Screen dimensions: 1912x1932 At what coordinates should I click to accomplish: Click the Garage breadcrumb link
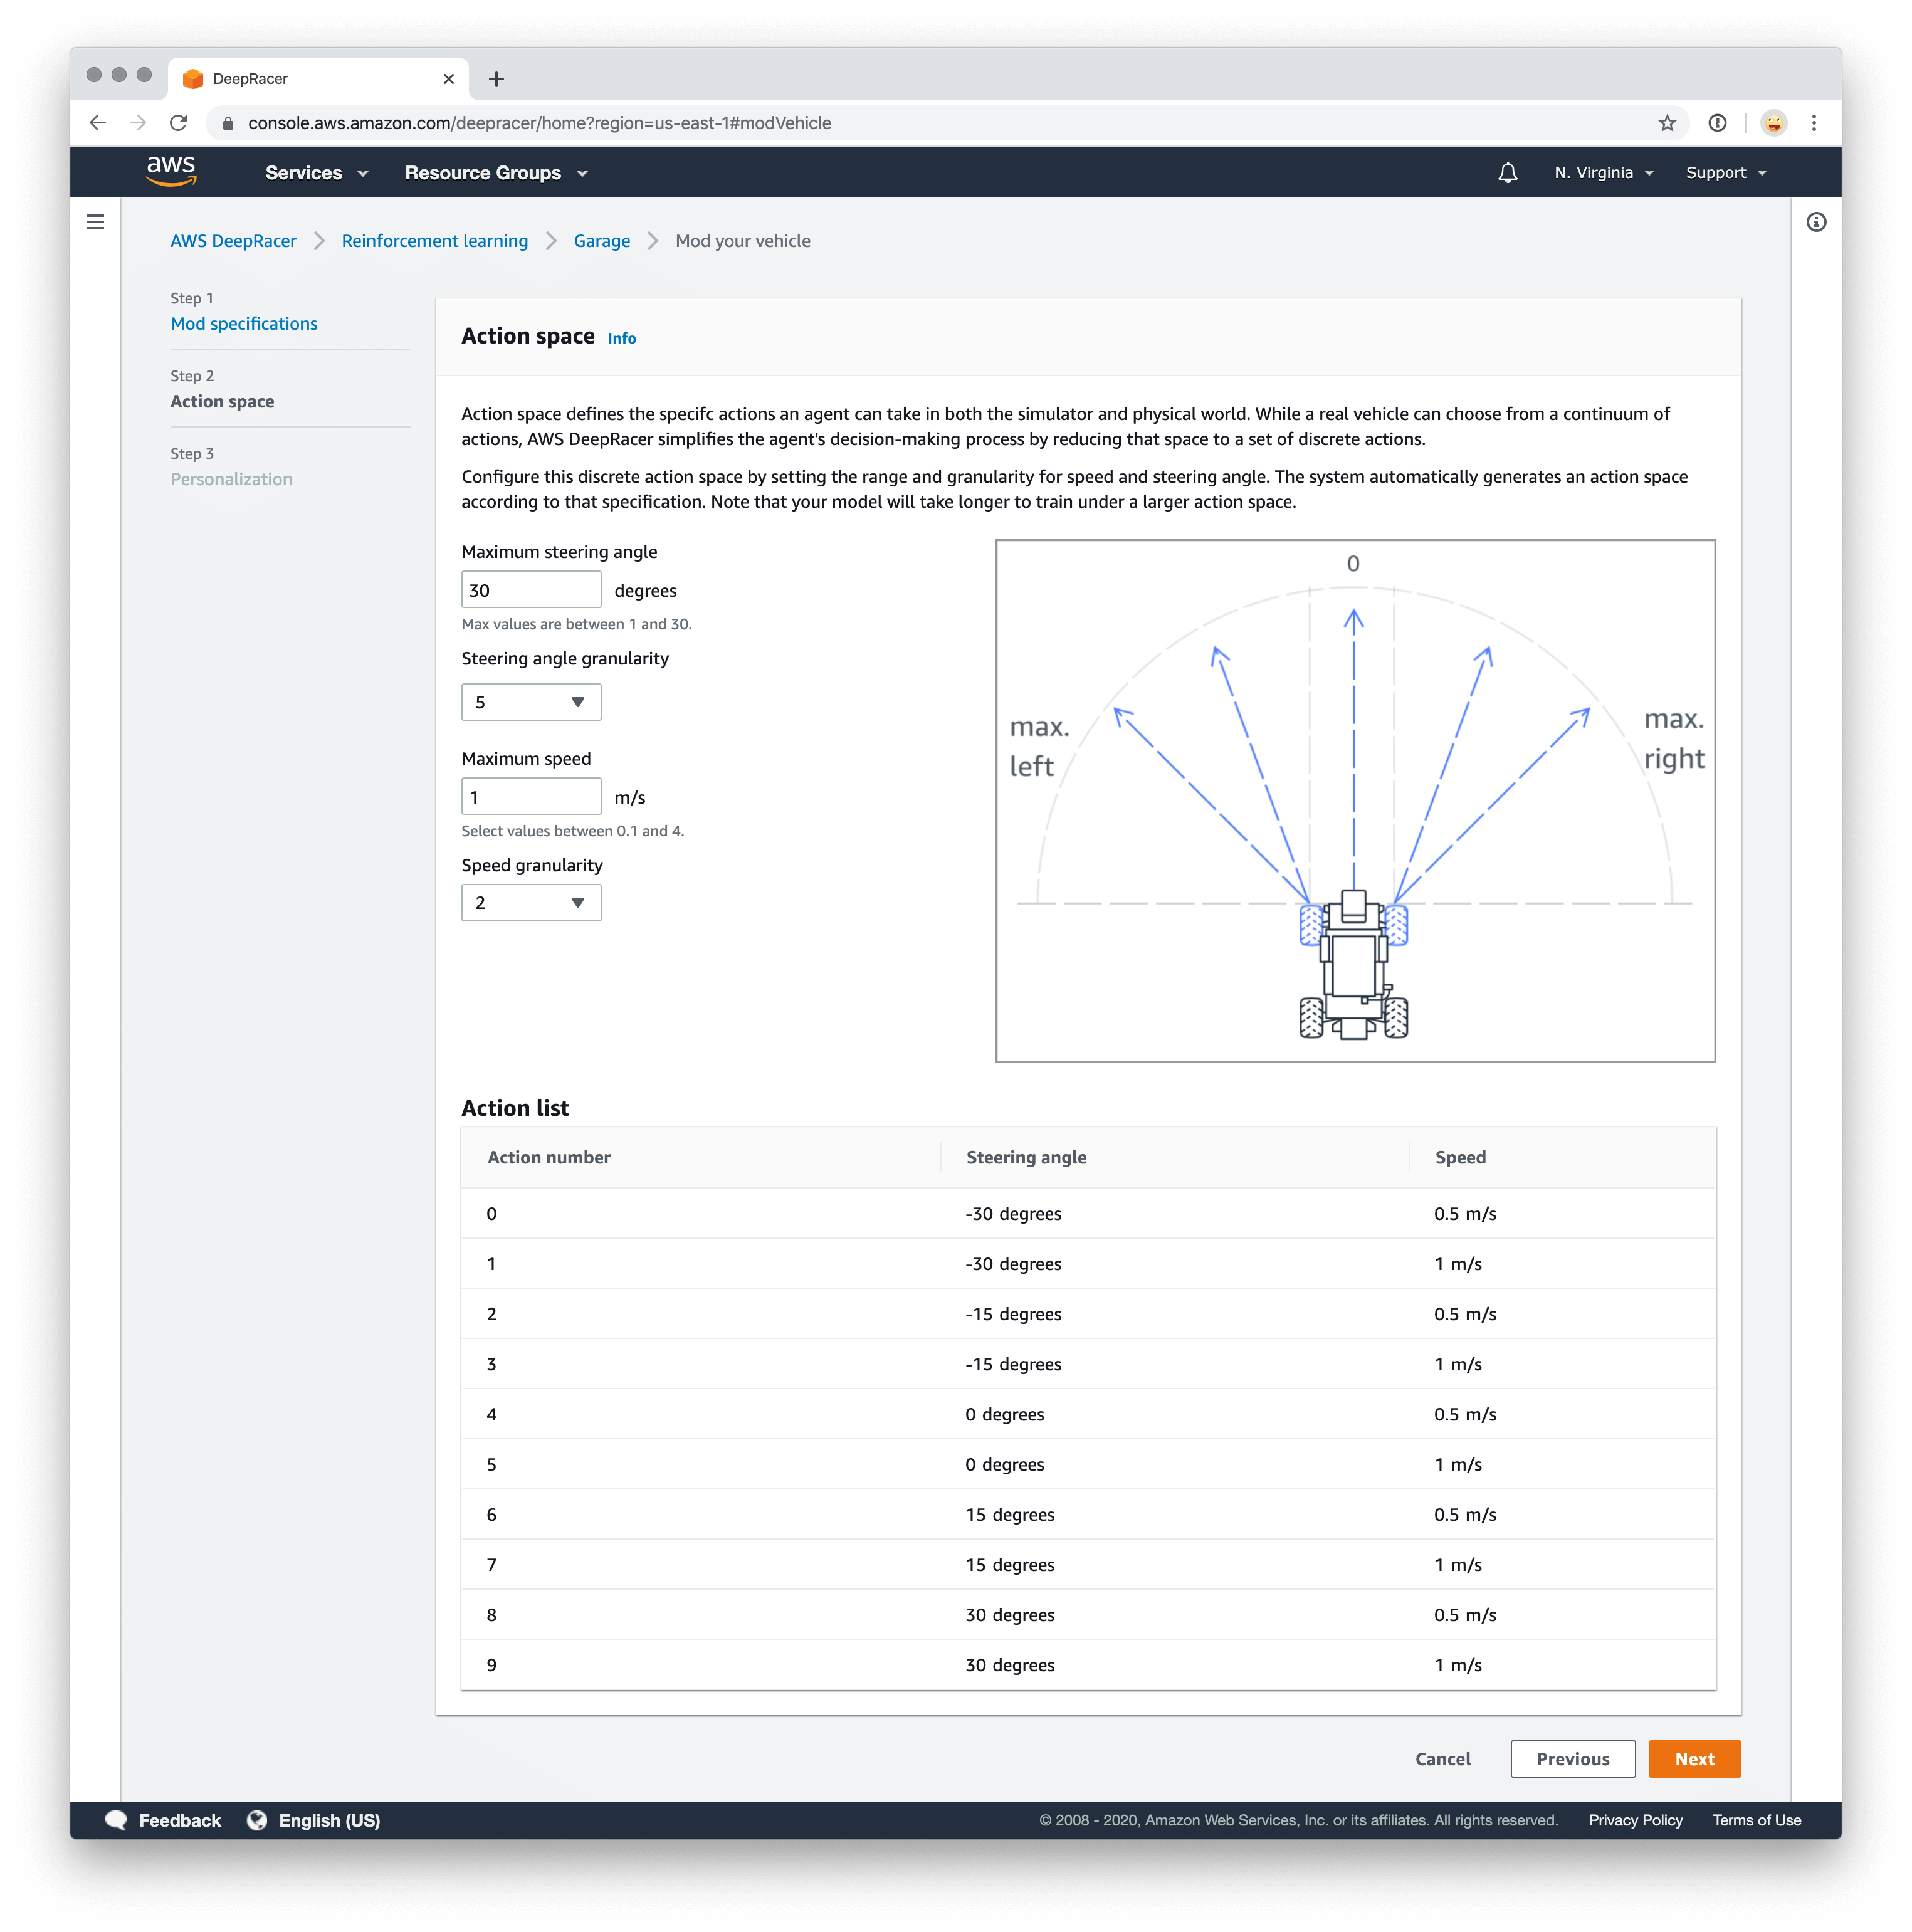(x=601, y=241)
